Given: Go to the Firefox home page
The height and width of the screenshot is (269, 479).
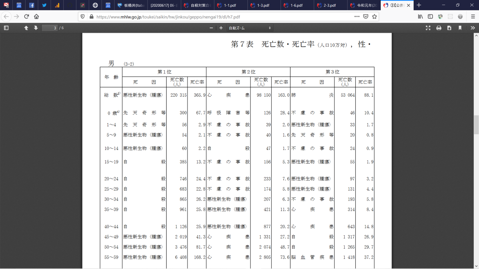Looking at the screenshot, I should (36, 17).
